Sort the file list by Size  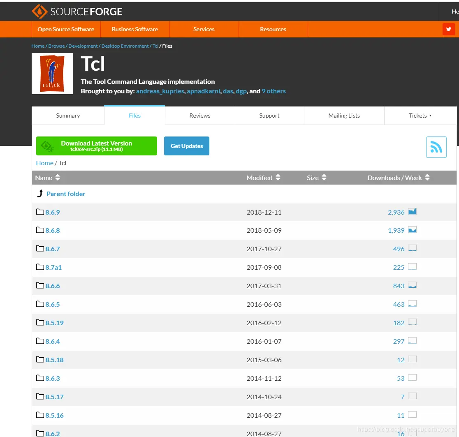pos(316,178)
